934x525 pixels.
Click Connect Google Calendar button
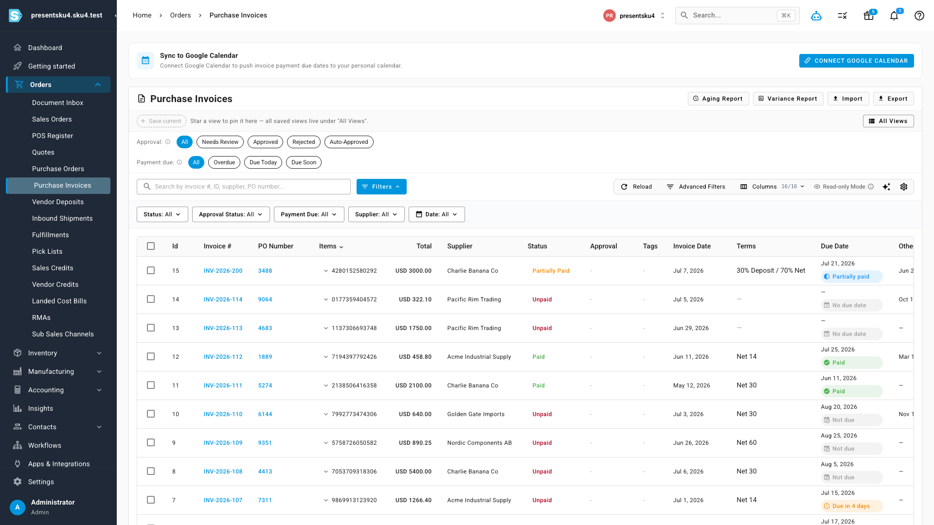[857, 61]
